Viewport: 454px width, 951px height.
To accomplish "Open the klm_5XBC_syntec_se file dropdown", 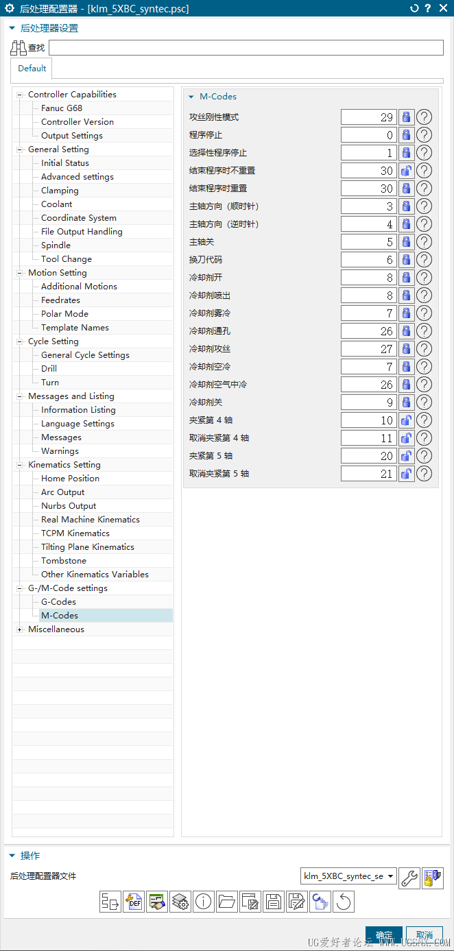I will click(349, 876).
